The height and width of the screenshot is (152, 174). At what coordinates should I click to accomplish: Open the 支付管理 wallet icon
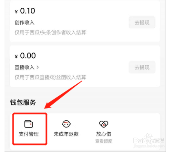pyautogui.click(x=29, y=124)
